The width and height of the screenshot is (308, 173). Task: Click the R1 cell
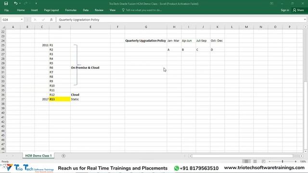pyautogui.click(x=60, y=45)
